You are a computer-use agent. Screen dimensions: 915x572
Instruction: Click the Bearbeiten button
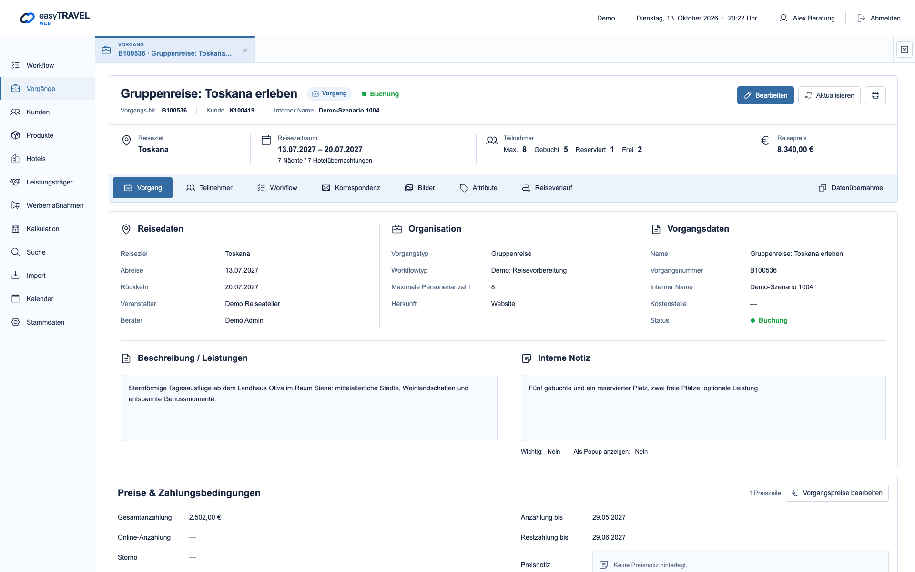pyautogui.click(x=765, y=95)
